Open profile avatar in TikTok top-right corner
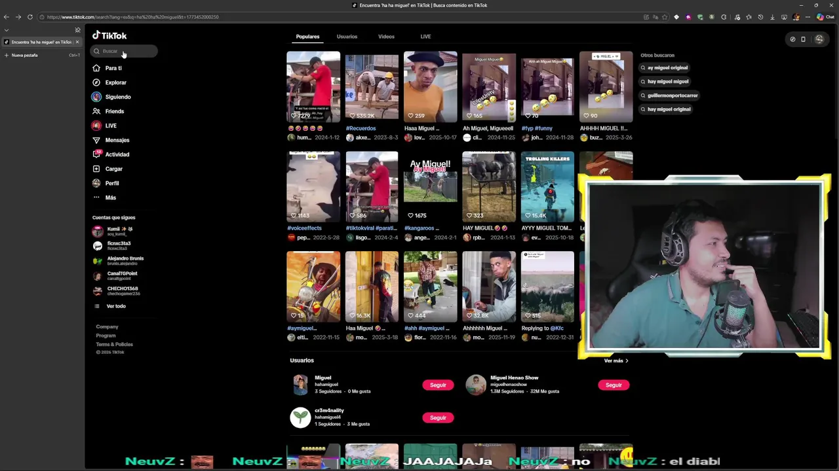This screenshot has height=471, width=839. pos(819,39)
